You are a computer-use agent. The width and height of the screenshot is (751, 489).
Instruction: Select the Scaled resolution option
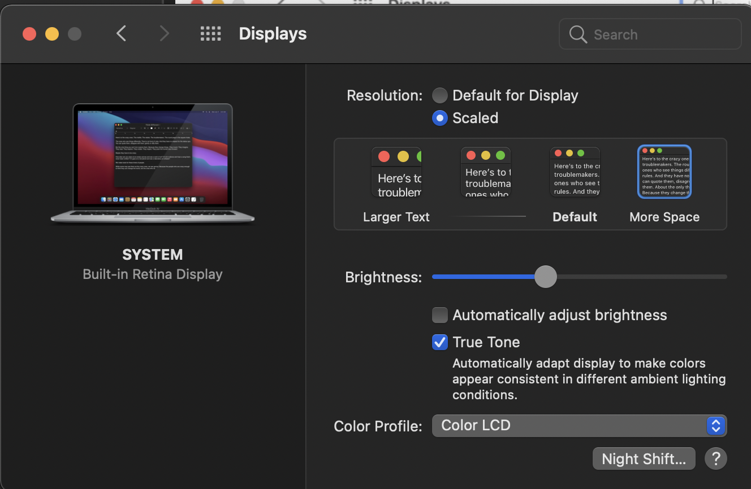click(x=440, y=118)
